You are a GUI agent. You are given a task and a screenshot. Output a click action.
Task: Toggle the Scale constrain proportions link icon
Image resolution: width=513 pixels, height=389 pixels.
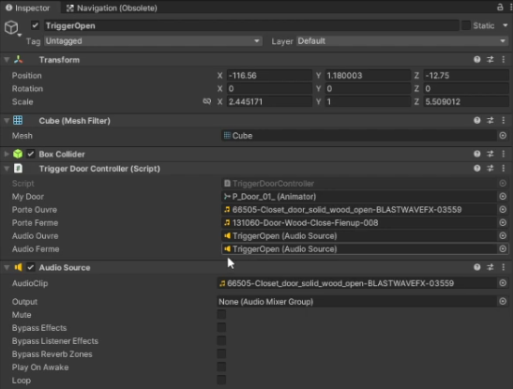point(206,101)
